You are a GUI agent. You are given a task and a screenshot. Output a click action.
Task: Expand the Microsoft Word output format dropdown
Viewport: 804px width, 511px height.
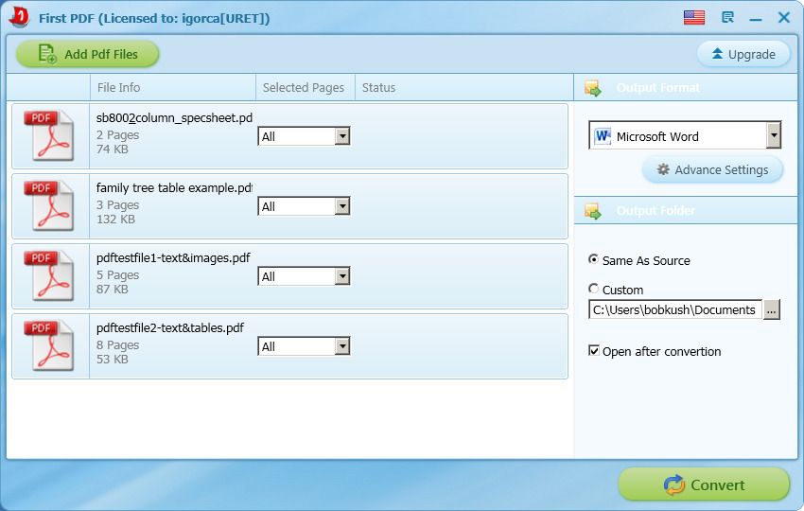tap(774, 135)
